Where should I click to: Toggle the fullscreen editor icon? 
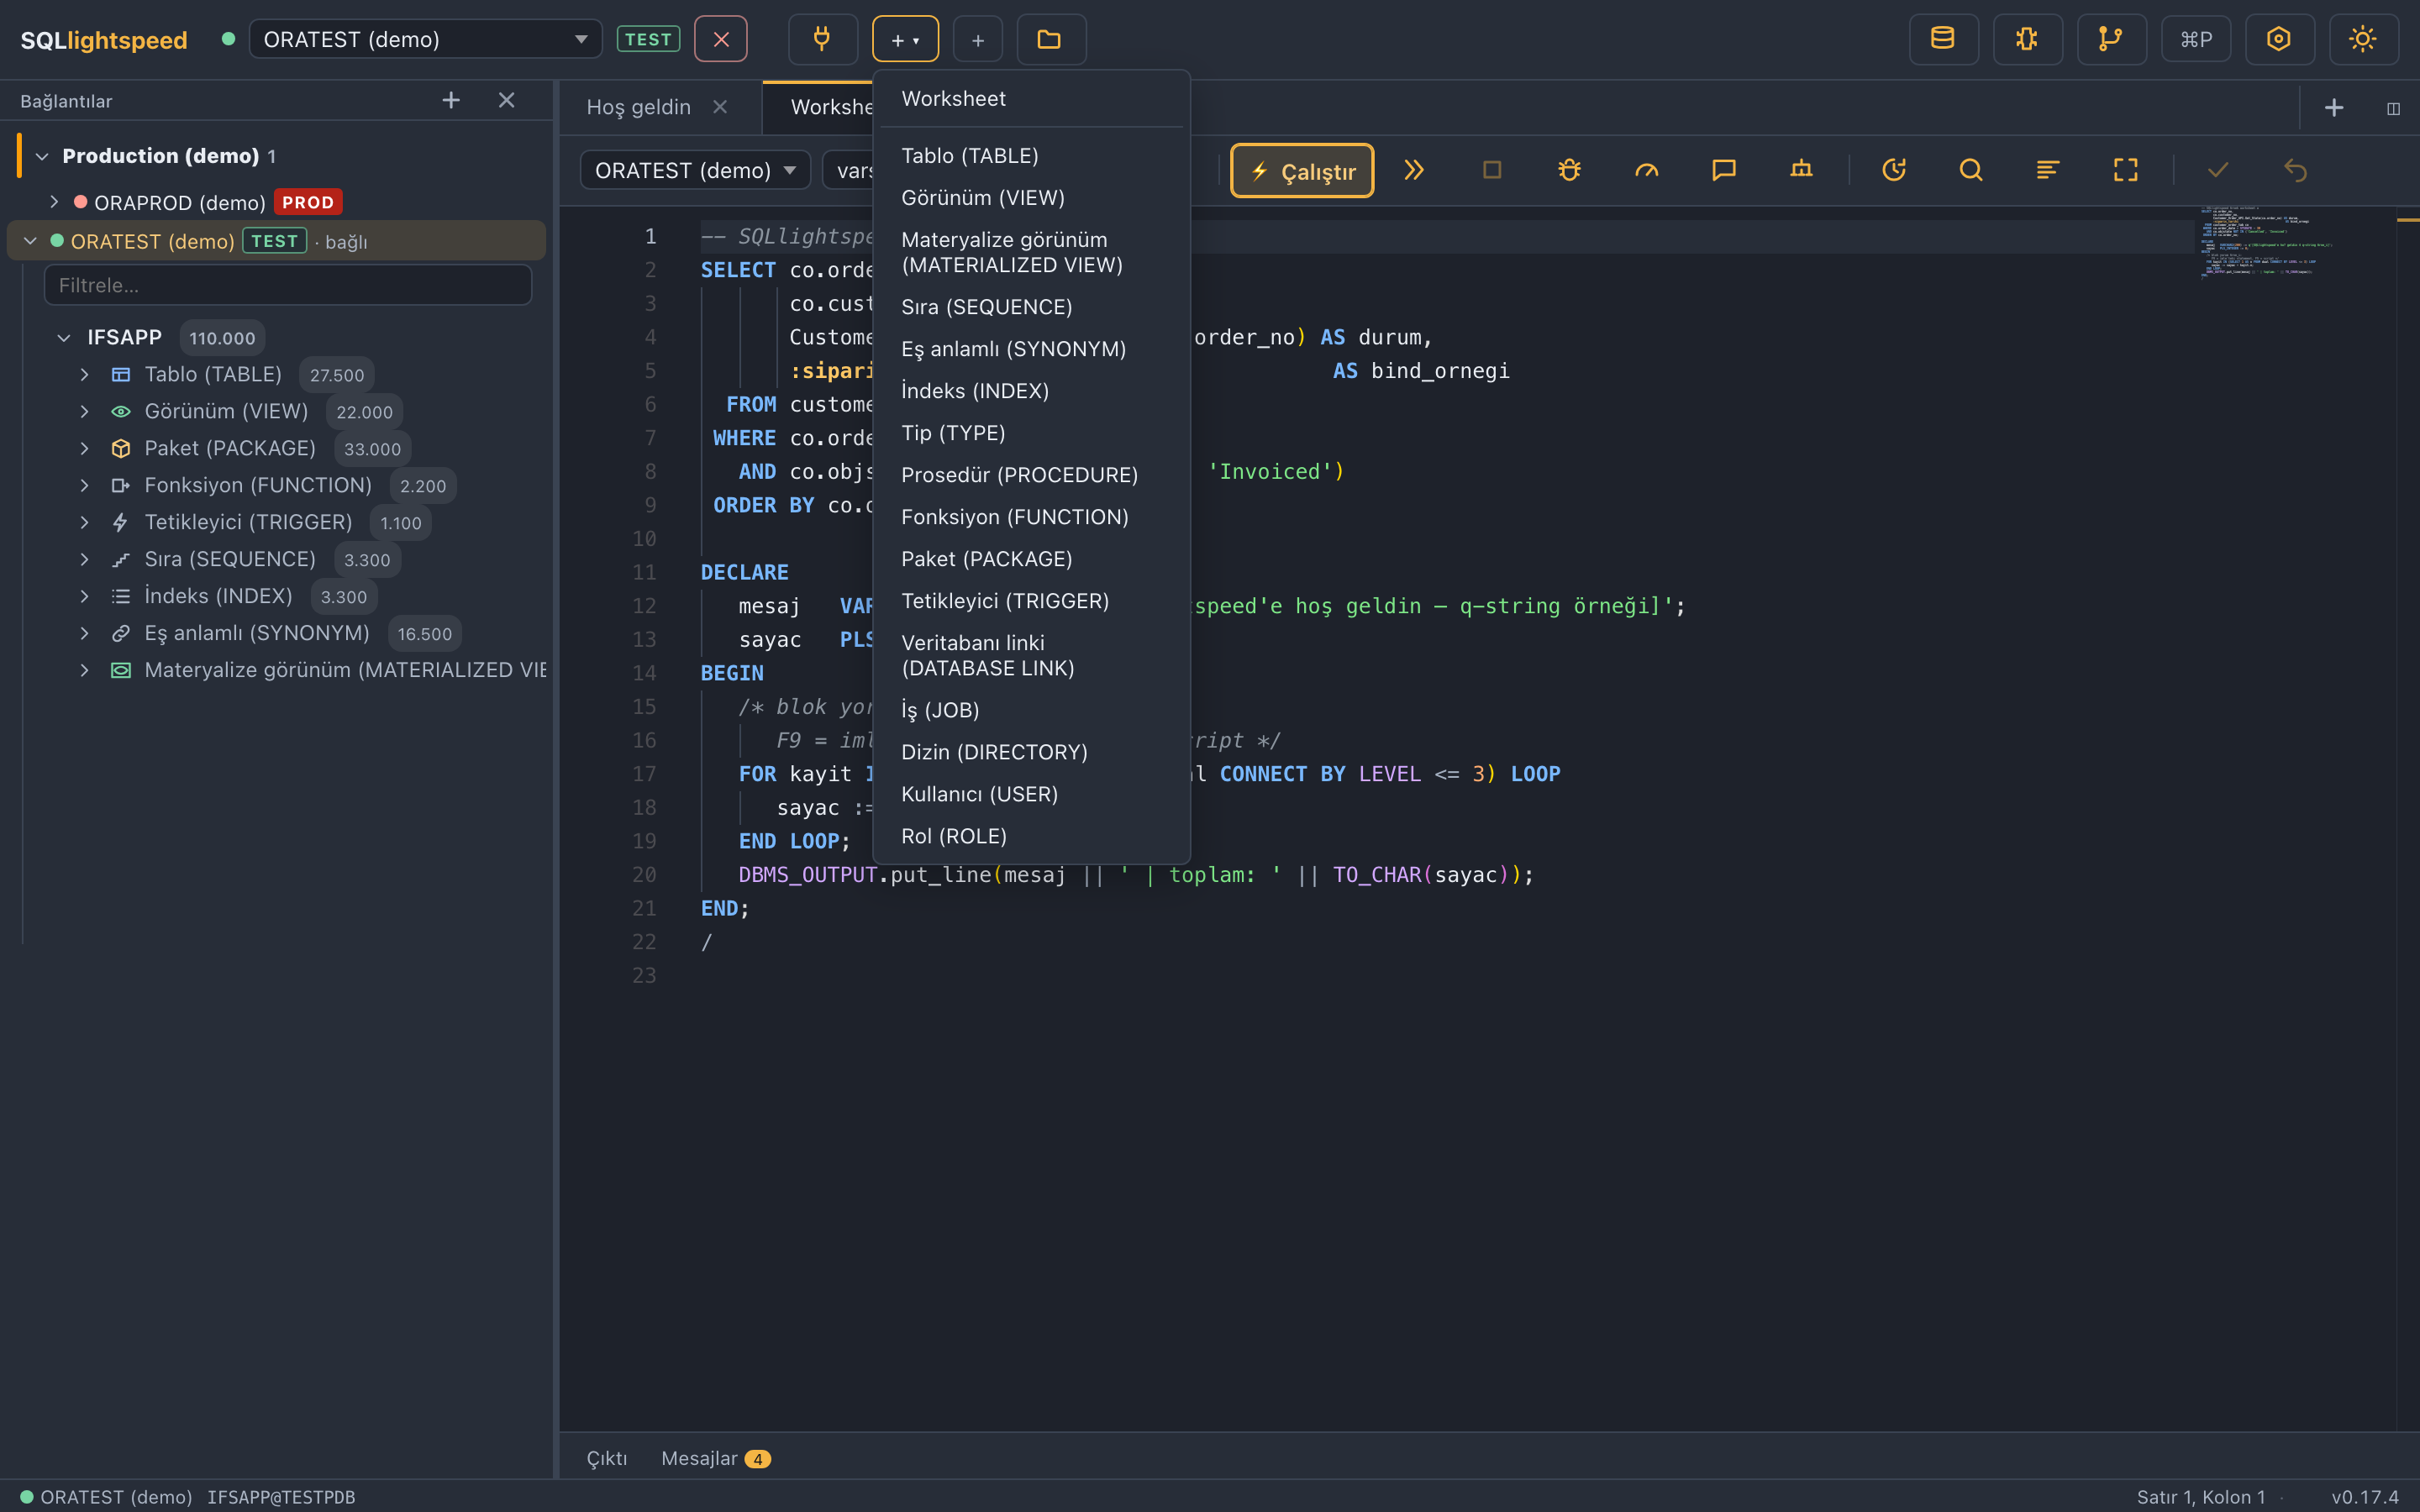(2125, 170)
